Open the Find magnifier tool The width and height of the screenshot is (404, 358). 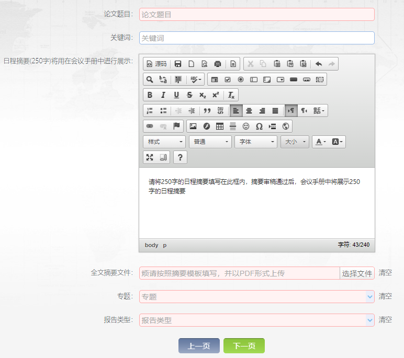tap(150, 79)
